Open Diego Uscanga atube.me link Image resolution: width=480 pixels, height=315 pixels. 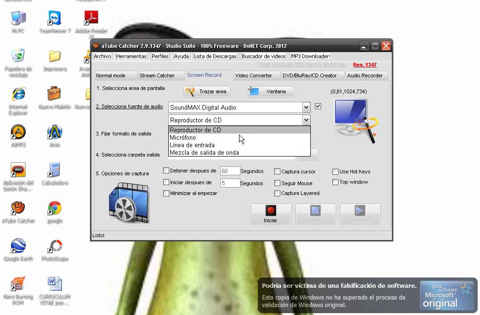(302, 65)
